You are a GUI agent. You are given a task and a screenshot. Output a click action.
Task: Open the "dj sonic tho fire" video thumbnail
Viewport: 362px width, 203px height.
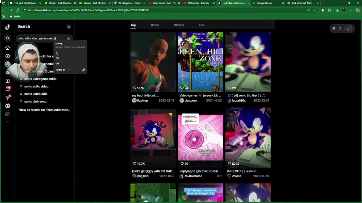coord(248,62)
